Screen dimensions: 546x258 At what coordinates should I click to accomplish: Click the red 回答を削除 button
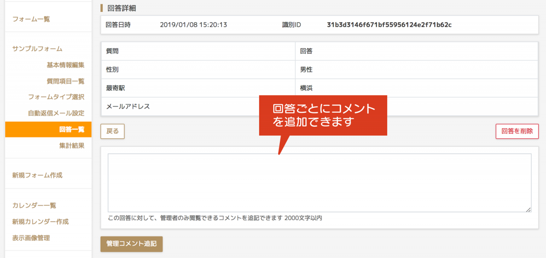click(x=517, y=131)
